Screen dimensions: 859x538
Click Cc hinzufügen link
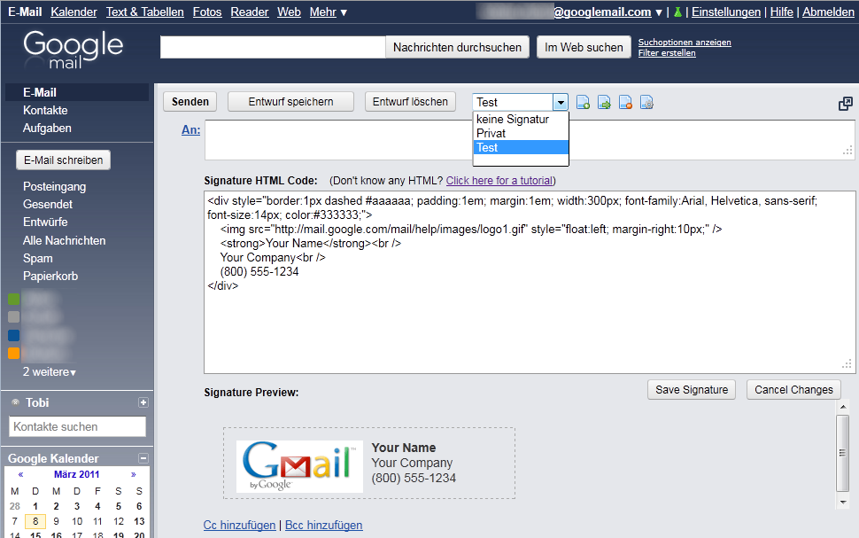239,525
